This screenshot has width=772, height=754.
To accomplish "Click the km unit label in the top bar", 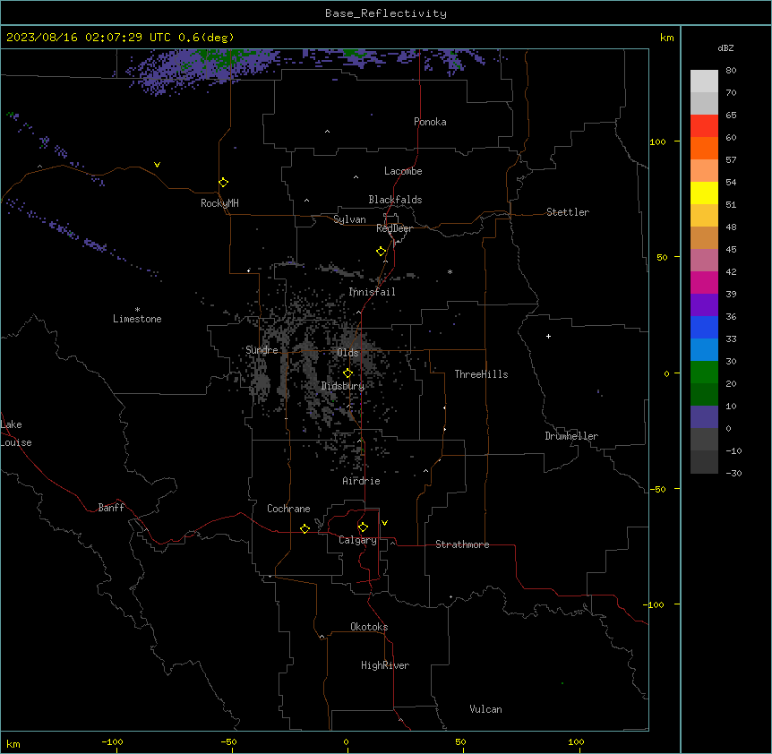I will pos(666,38).
